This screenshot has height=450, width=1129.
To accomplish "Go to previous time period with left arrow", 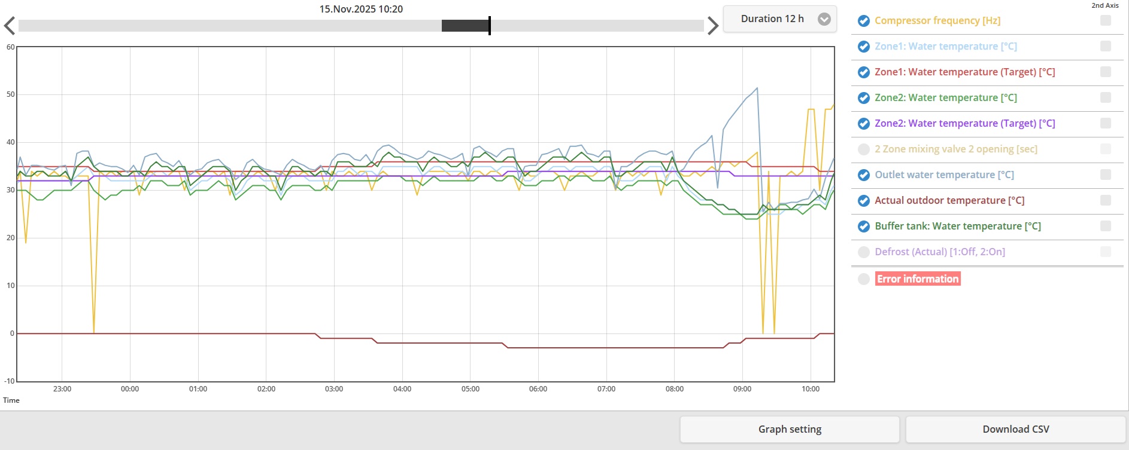I will click(9, 26).
